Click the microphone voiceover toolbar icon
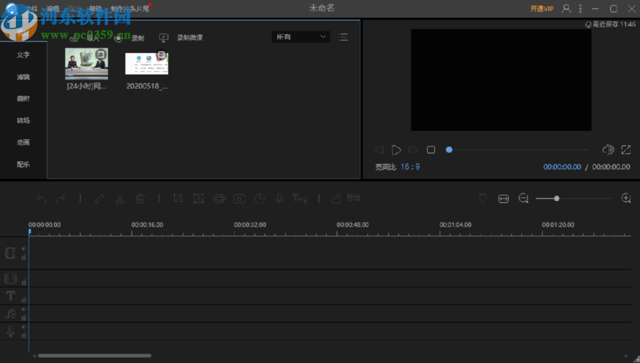This screenshot has width=640, height=363. click(x=280, y=199)
